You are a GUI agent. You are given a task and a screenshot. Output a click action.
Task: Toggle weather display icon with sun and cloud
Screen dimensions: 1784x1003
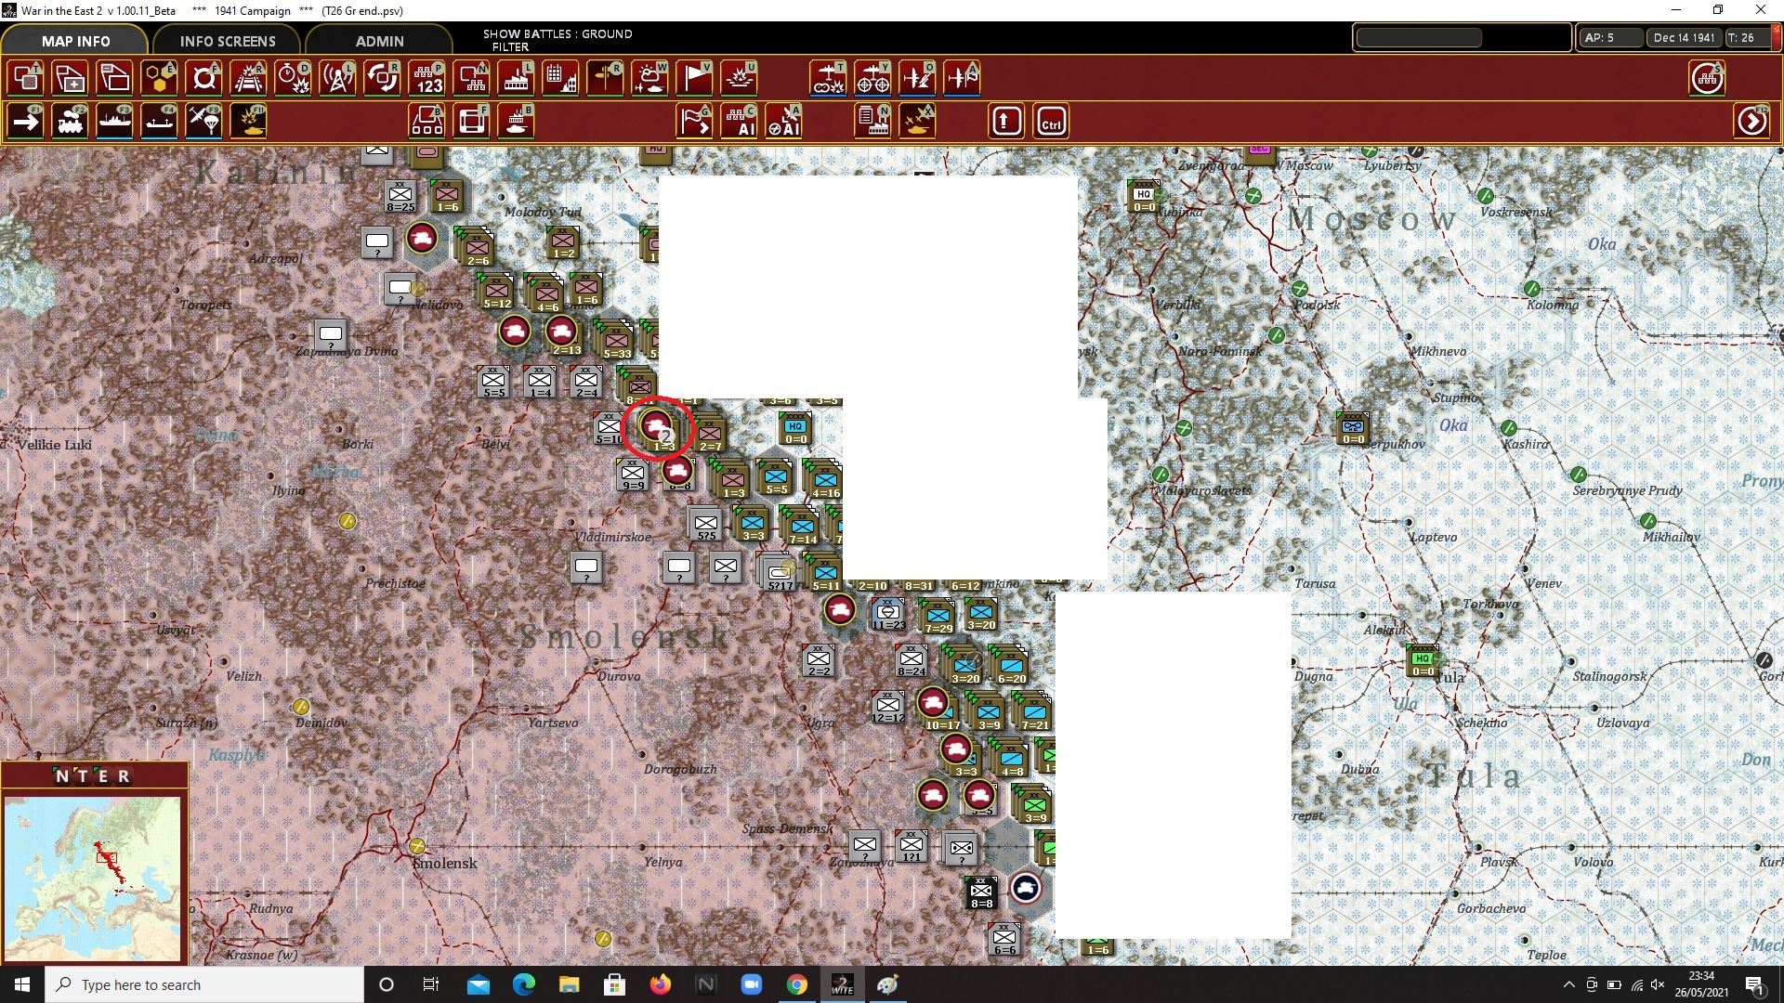tap(649, 78)
